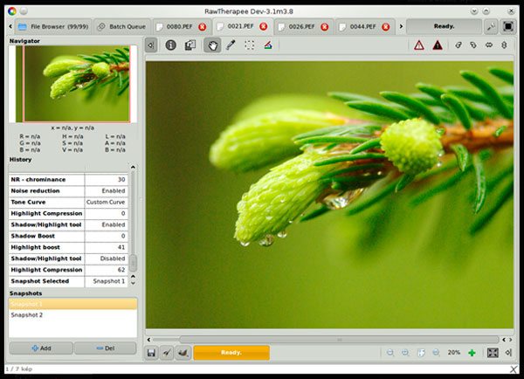The width and height of the screenshot is (524, 379).
Task: Click the green zoom in plus icon
Action: coord(472,353)
